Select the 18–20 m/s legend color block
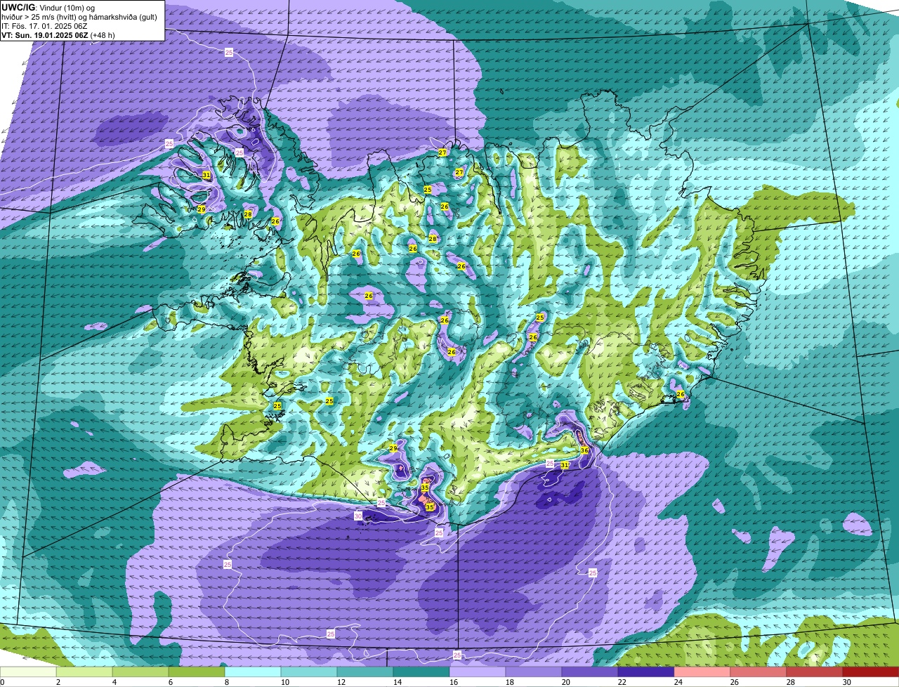Viewport: 899px width, 687px height. 534,672
